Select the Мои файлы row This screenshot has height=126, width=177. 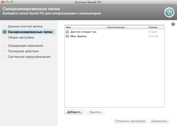pos(114,36)
